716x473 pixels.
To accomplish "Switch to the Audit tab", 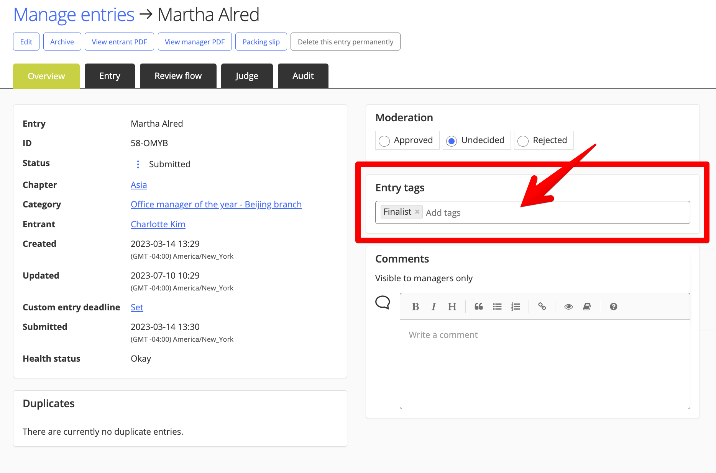I will [x=303, y=75].
